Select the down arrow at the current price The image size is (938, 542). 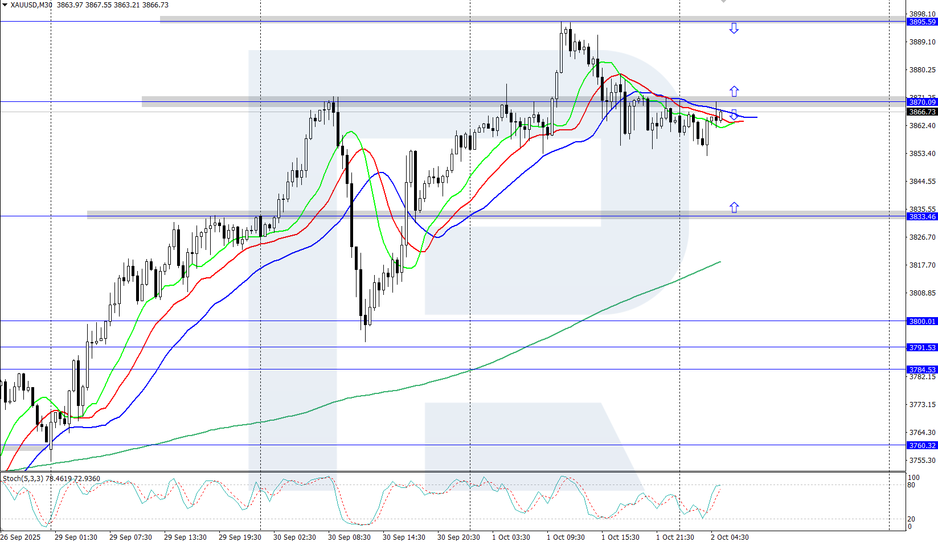[x=734, y=114]
